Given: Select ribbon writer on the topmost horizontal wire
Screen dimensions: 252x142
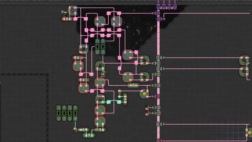Looking at the screenshot, I should pyautogui.click(x=156, y=13).
